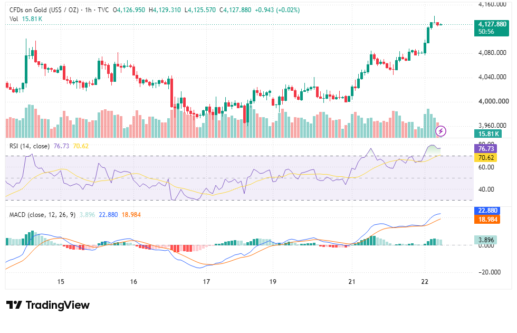This screenshot has width=517, height=333.
Task: Select the Vol 15.81 K indicator legend
Action: pyautogui.click(x=26, y=19)
